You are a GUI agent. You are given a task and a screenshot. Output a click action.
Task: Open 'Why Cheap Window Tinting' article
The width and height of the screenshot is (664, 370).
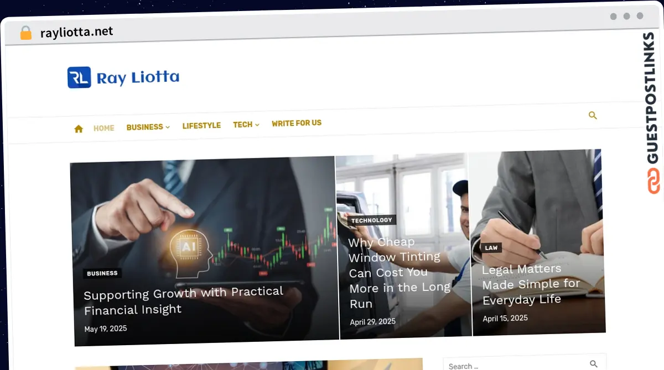400,273
